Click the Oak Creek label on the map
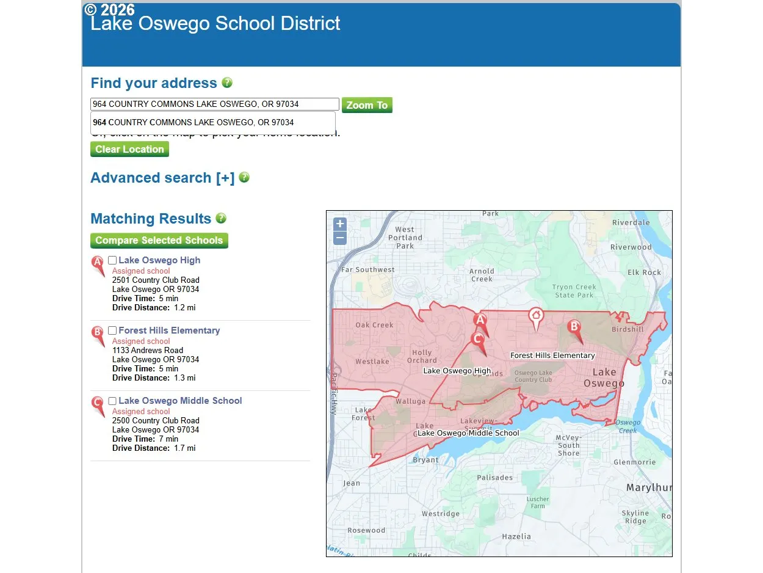 click(374, 325)
